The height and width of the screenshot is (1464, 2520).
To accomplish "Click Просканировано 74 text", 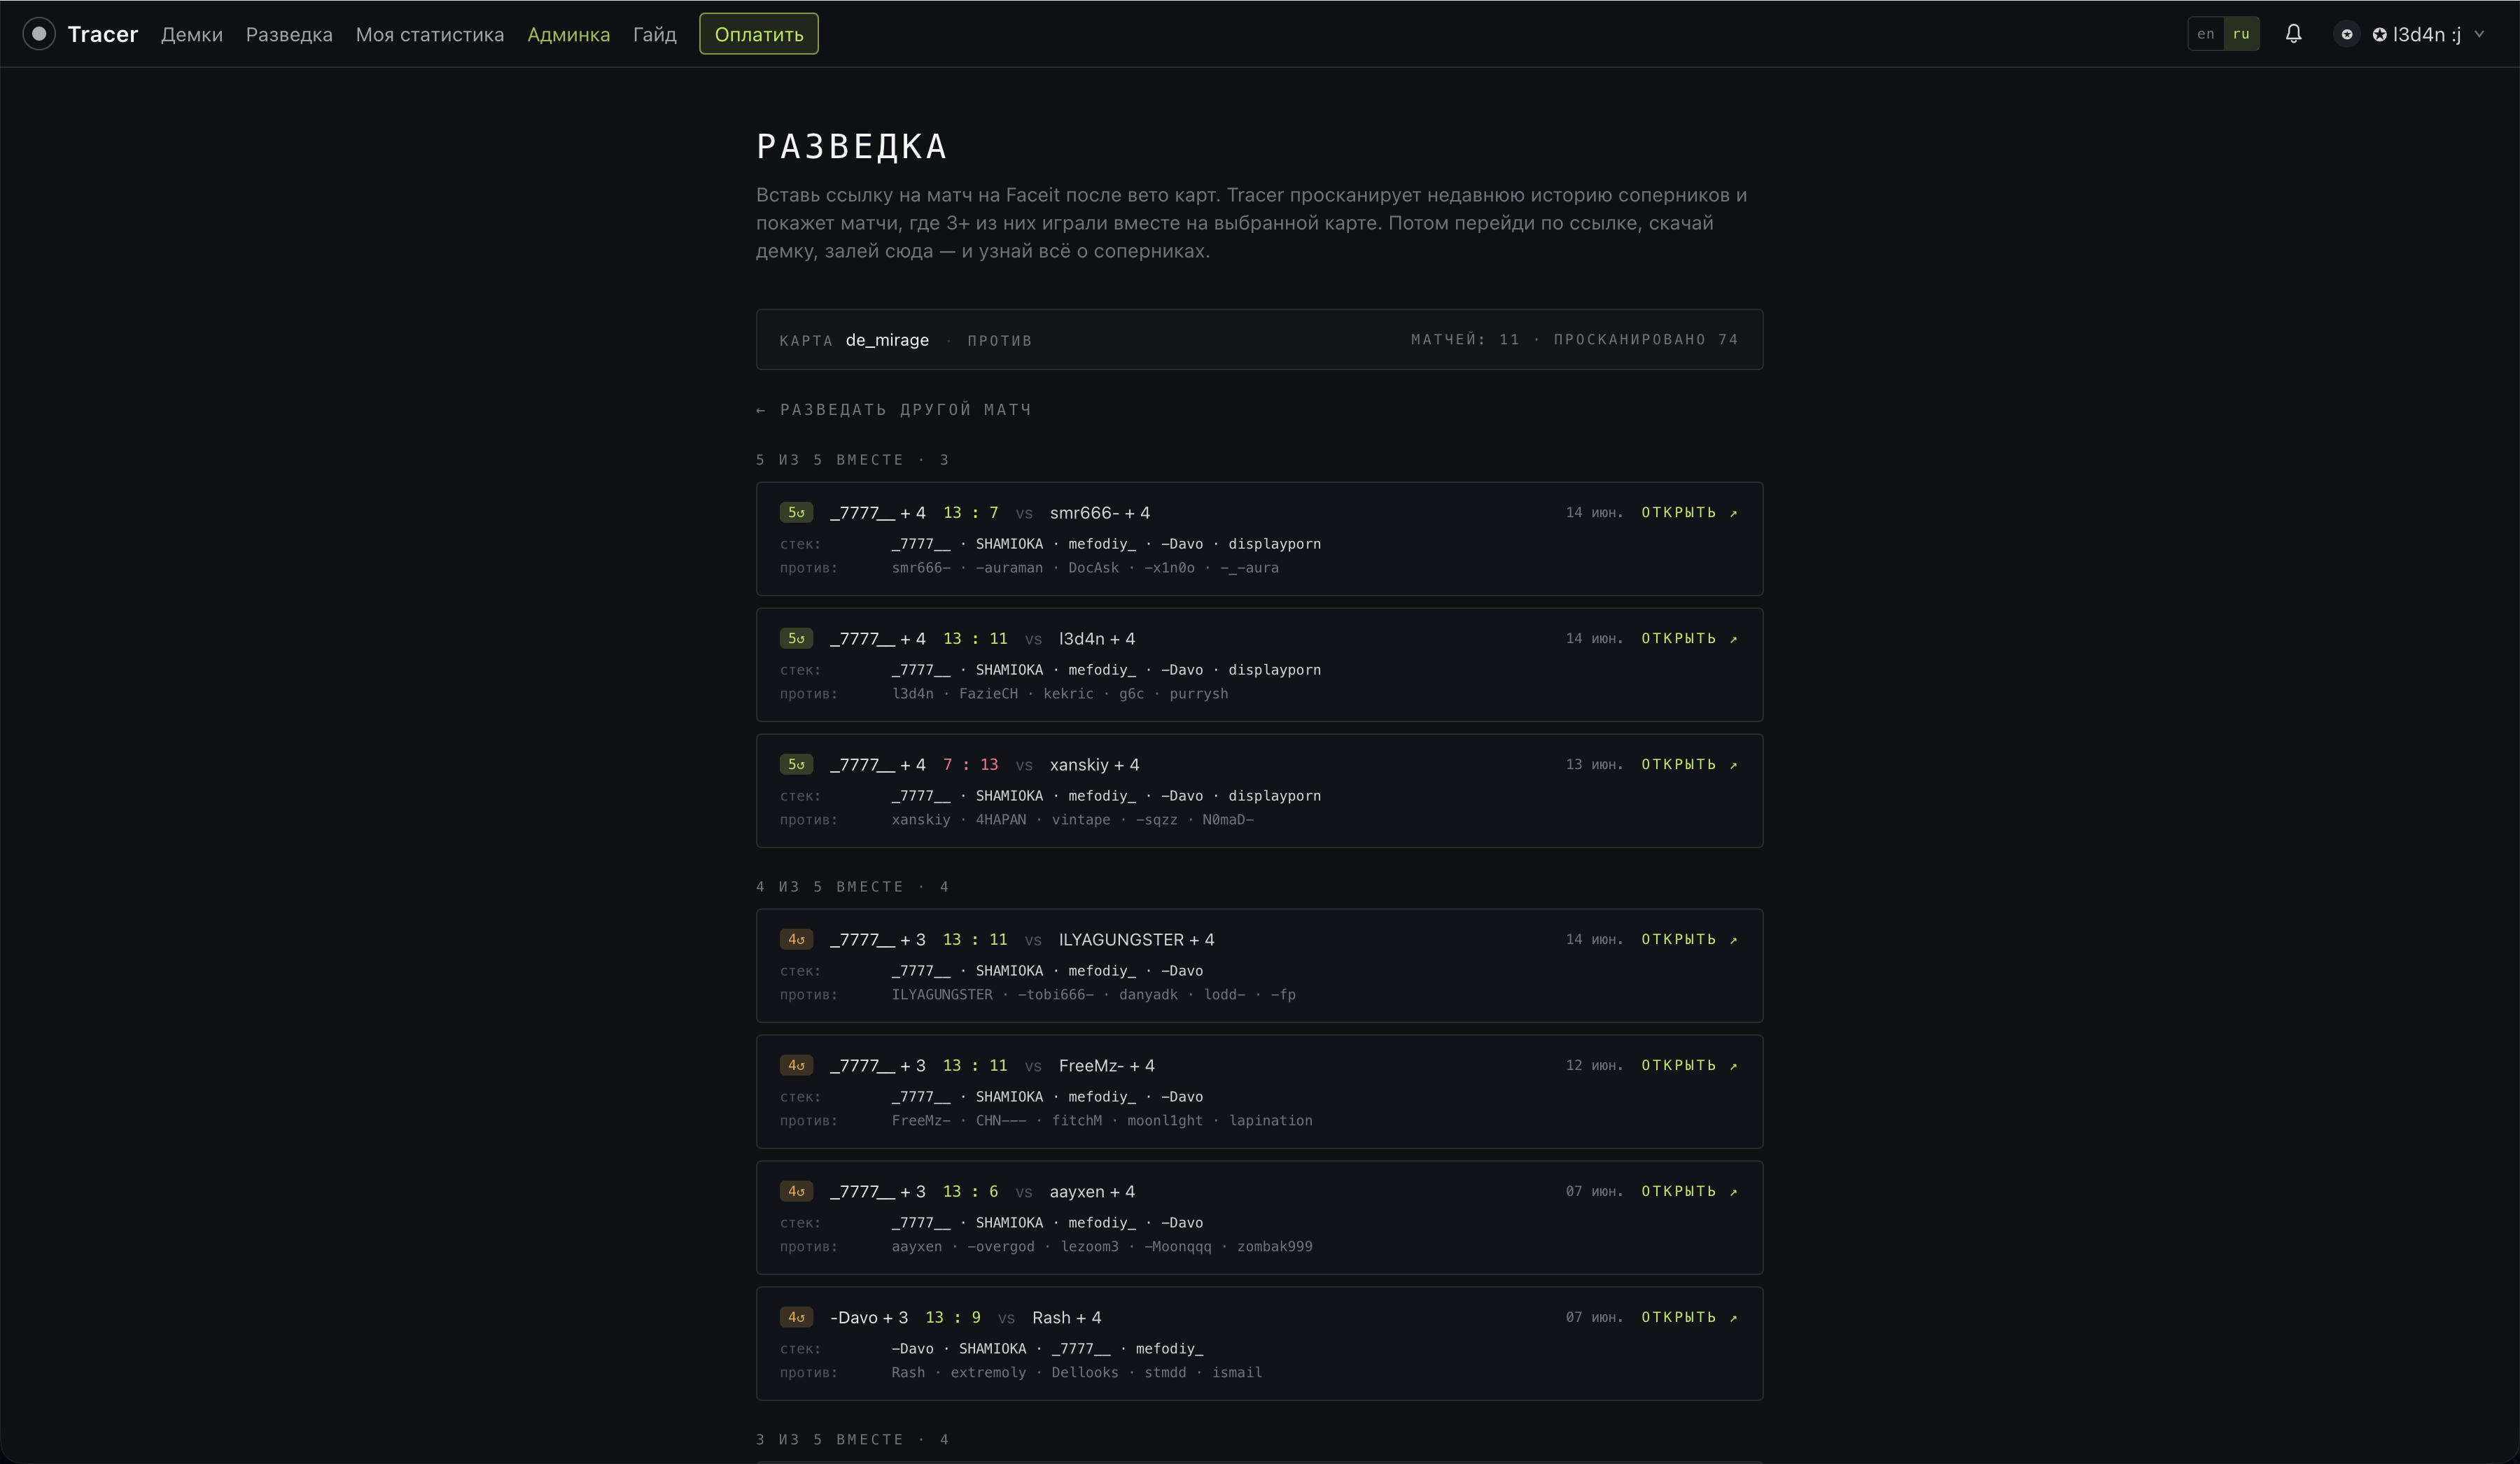I will pos(1646,340).
